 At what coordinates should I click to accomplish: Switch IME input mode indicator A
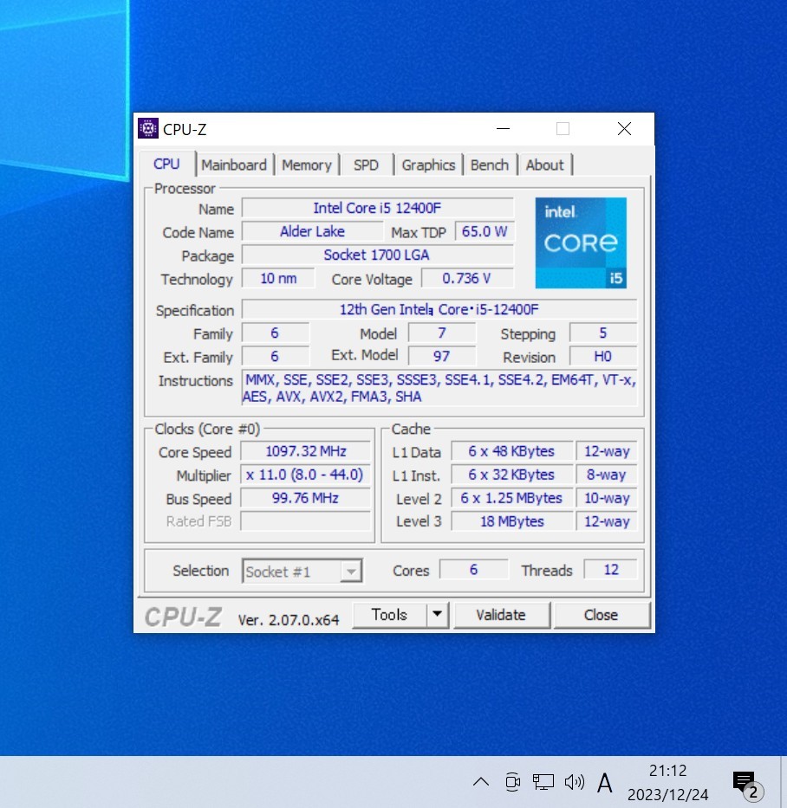click(x=604, y=783)
